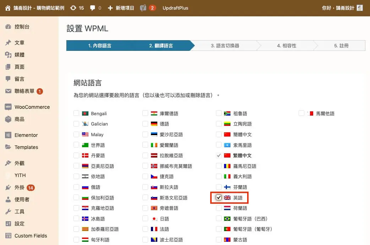Tick the 簡體中文 checkbox
Image resolution: width=370 pixels, height=245 pixels.
pyautogui.click(x=218, y=134)
